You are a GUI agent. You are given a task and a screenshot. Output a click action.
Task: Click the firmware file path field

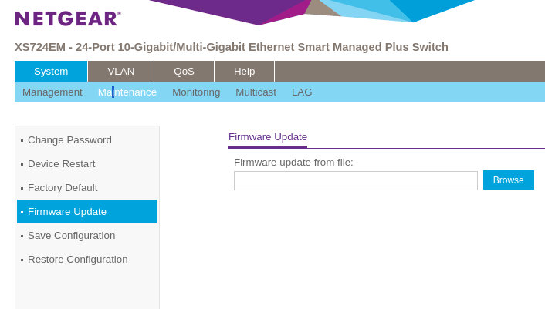click(x=356, y=180)
